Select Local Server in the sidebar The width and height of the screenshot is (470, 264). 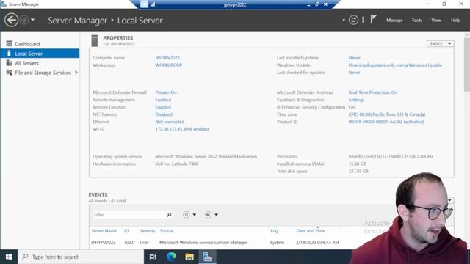pos(40,54)
